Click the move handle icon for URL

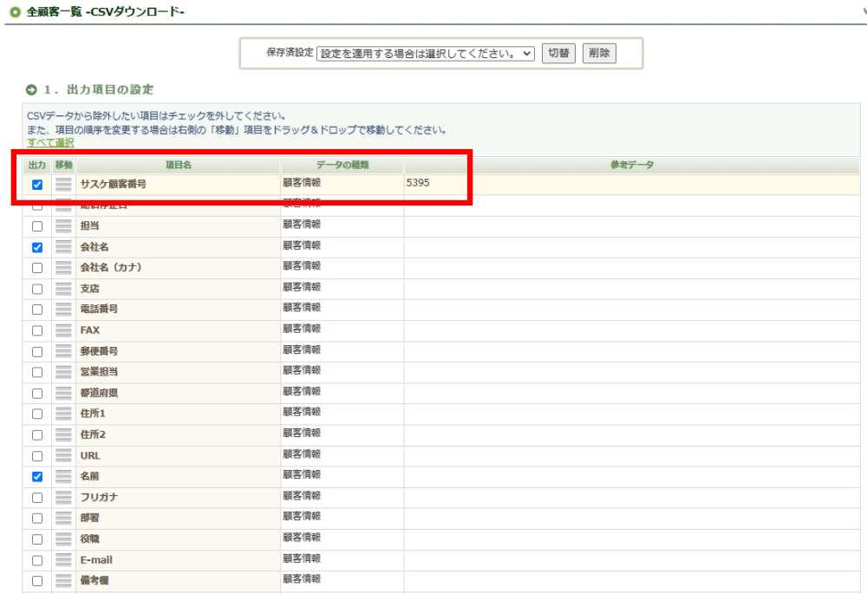coord(63,455)
